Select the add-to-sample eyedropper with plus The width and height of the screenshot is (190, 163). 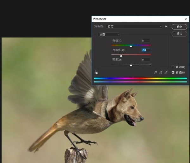coord(161,72)
